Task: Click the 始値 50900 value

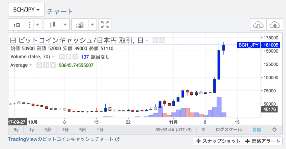Action: coord(28,48)
